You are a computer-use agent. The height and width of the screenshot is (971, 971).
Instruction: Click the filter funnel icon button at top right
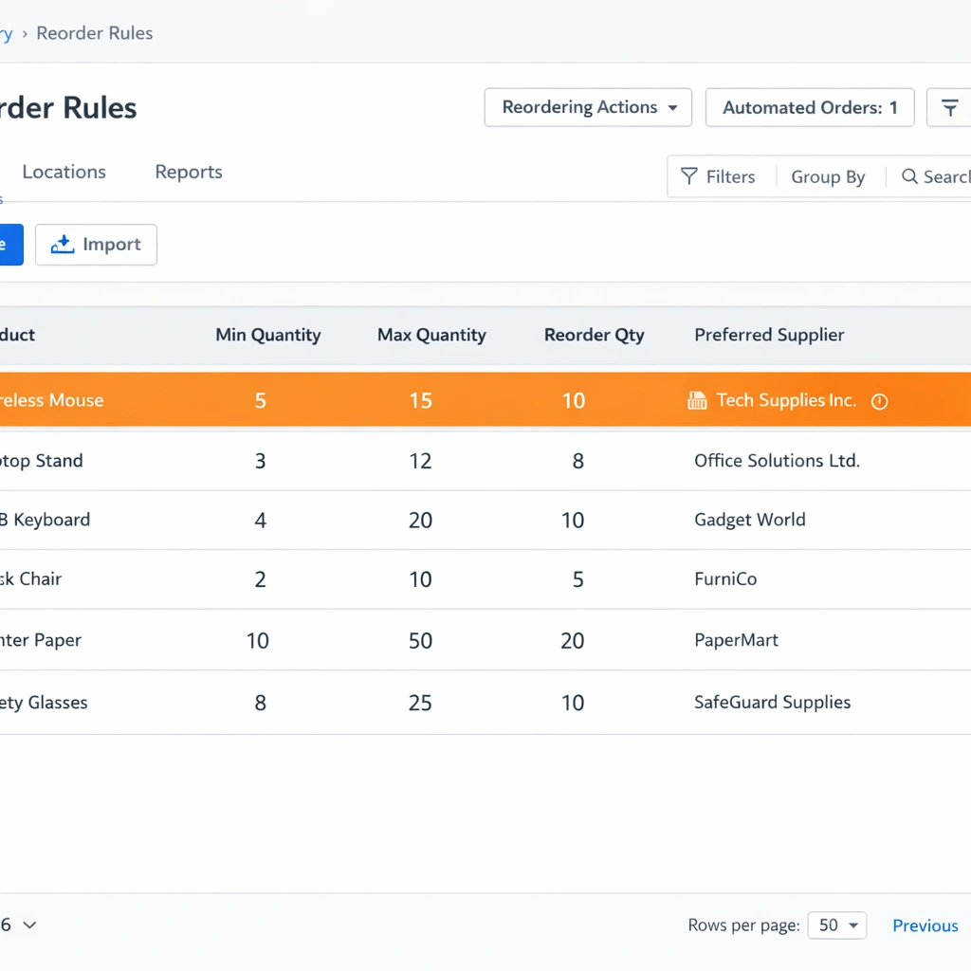[949, 108]
